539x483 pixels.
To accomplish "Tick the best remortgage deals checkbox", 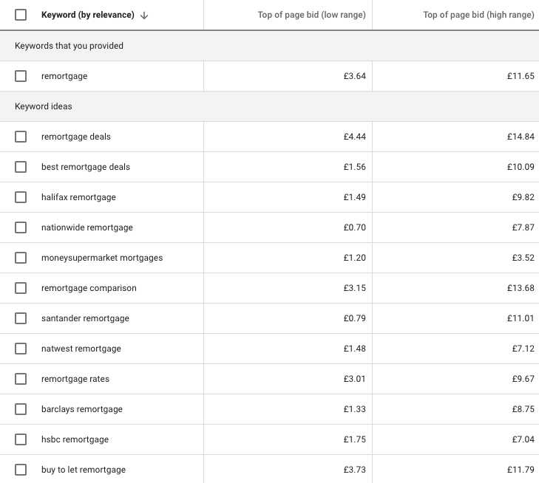I will tap(21, 167).
